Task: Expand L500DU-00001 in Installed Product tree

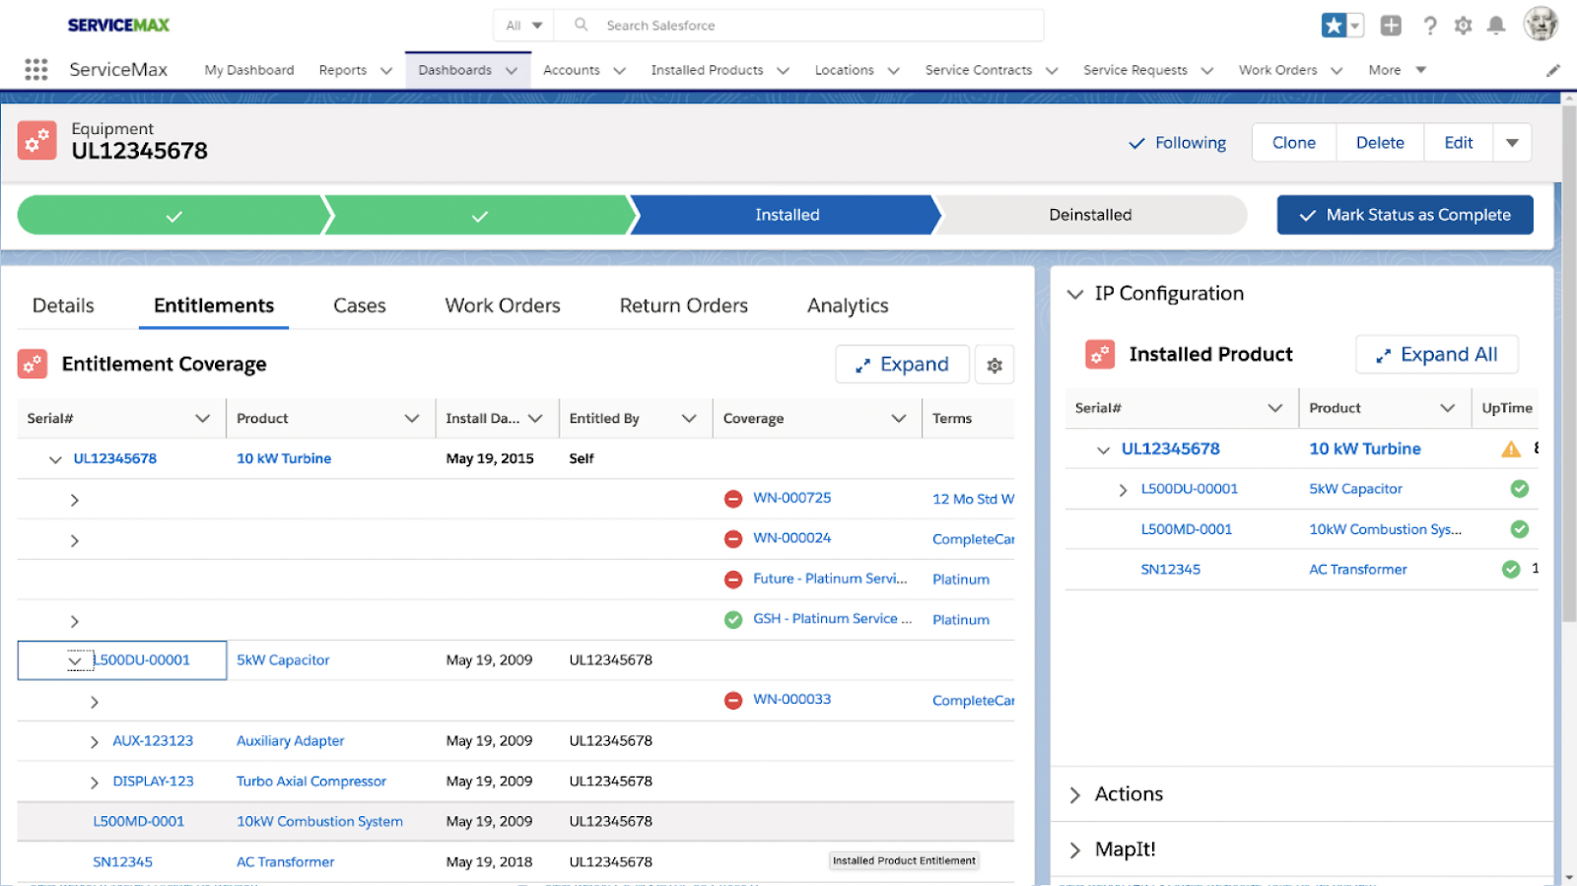Action: click(1123, 490)
